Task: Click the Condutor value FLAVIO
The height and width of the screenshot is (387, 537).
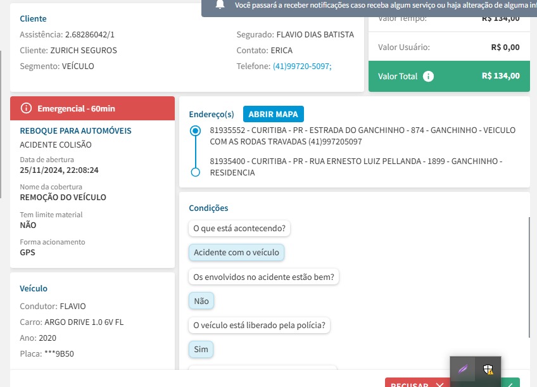Action: [x=73, y=306]
